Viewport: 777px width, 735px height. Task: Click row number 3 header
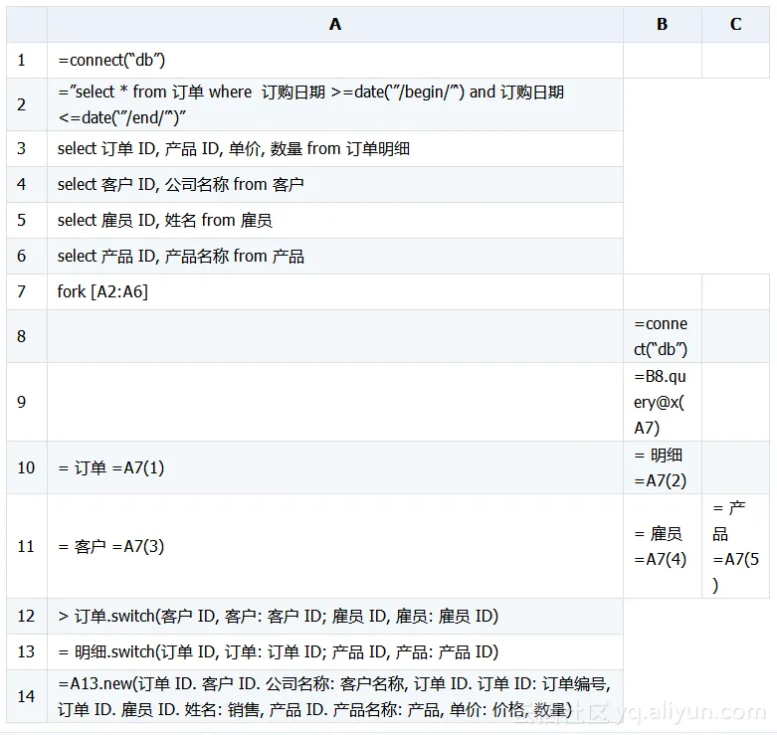27,148
